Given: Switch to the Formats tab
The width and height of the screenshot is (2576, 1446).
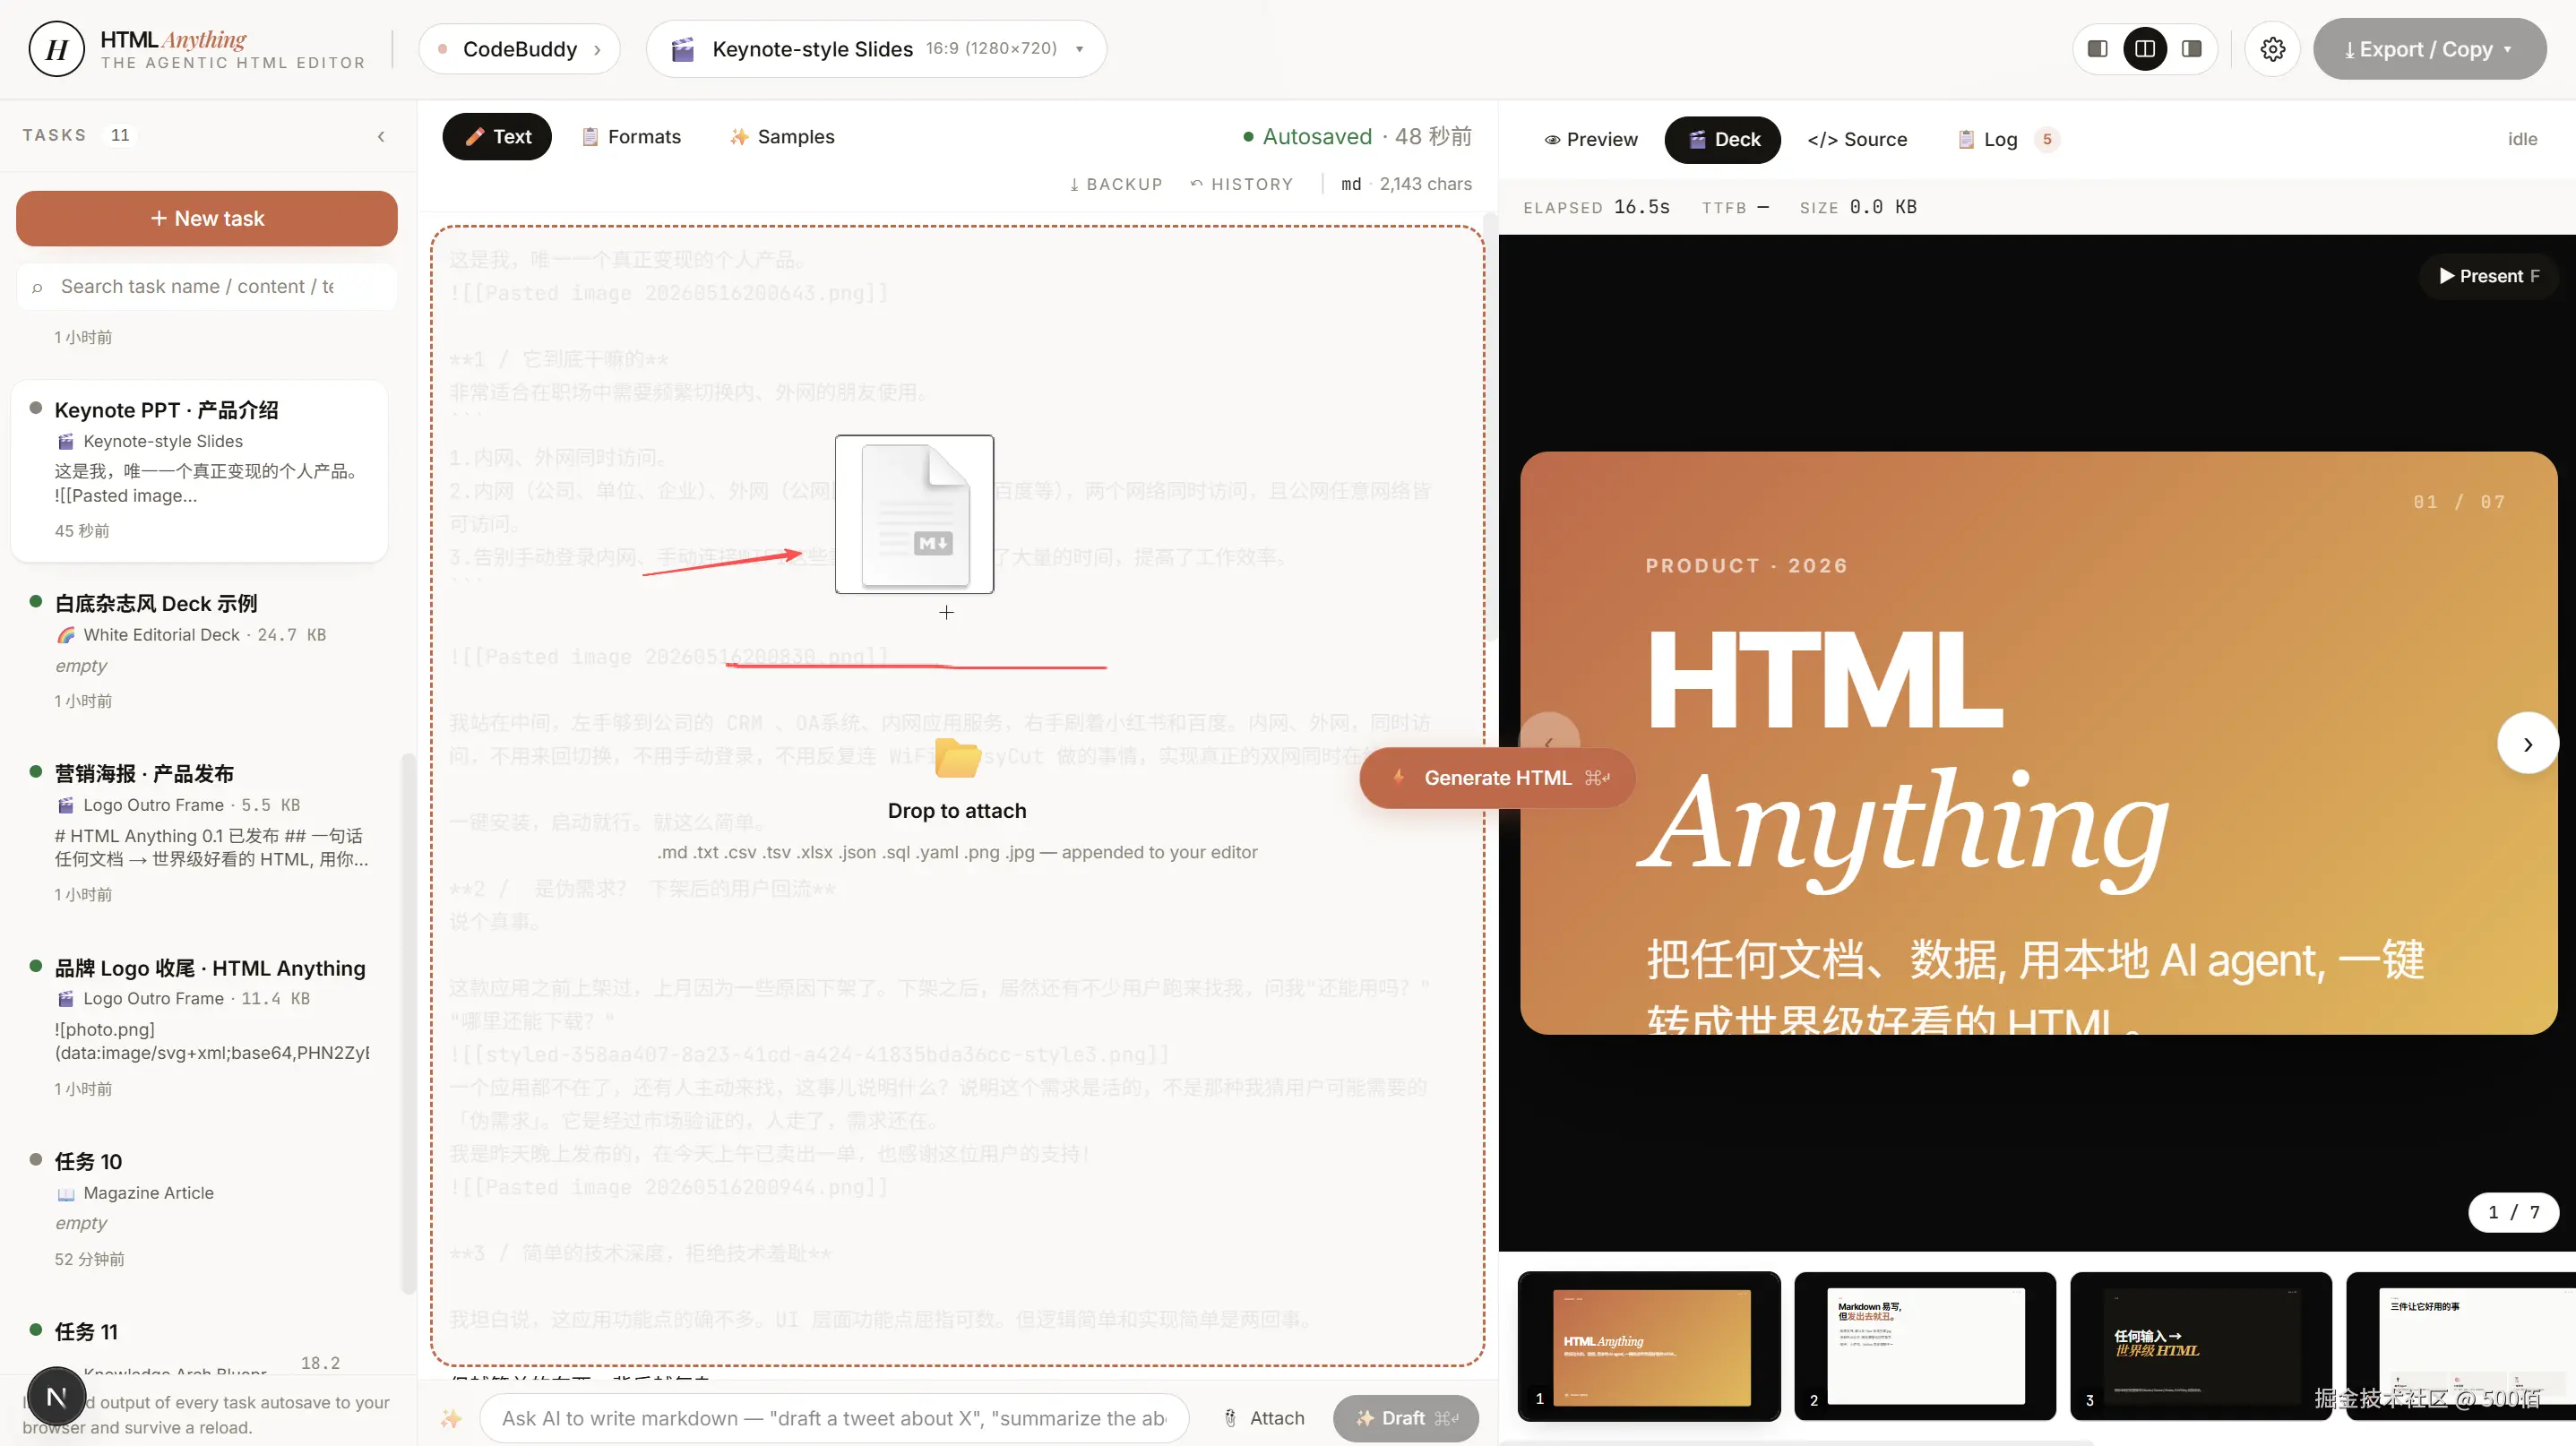Looking at the screenshot, I should click(x=631, y=137).
